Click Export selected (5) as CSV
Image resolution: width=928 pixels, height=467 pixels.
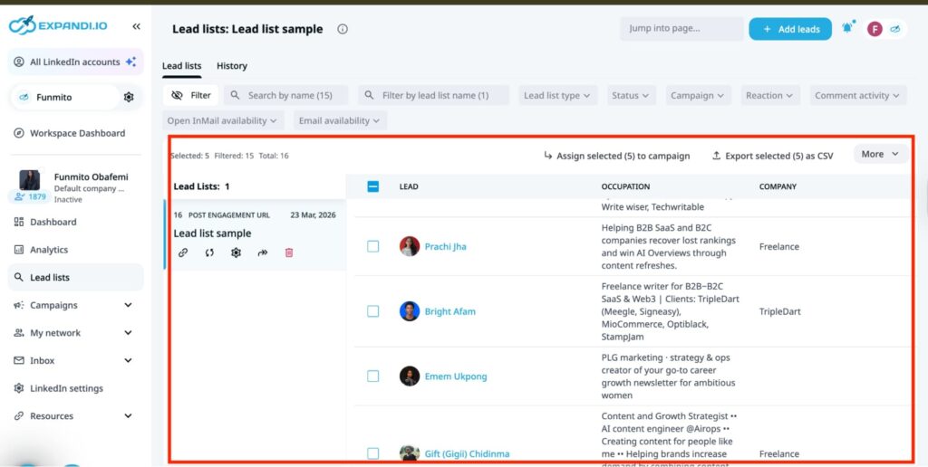(772, 156)
